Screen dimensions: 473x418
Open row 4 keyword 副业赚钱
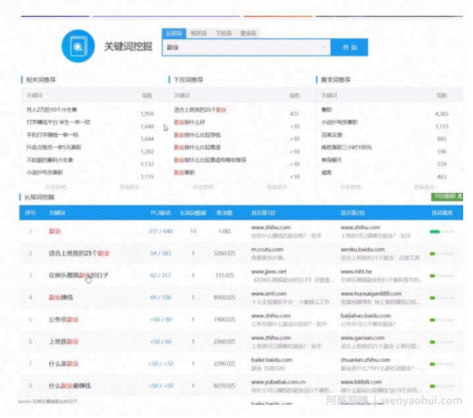[x=61, y=298]
